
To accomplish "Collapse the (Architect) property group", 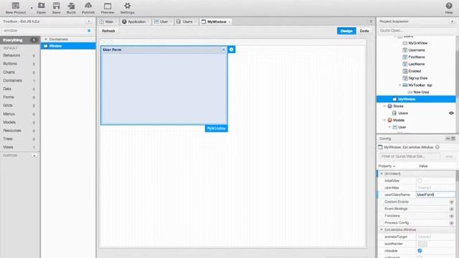I will pos(382,173).
